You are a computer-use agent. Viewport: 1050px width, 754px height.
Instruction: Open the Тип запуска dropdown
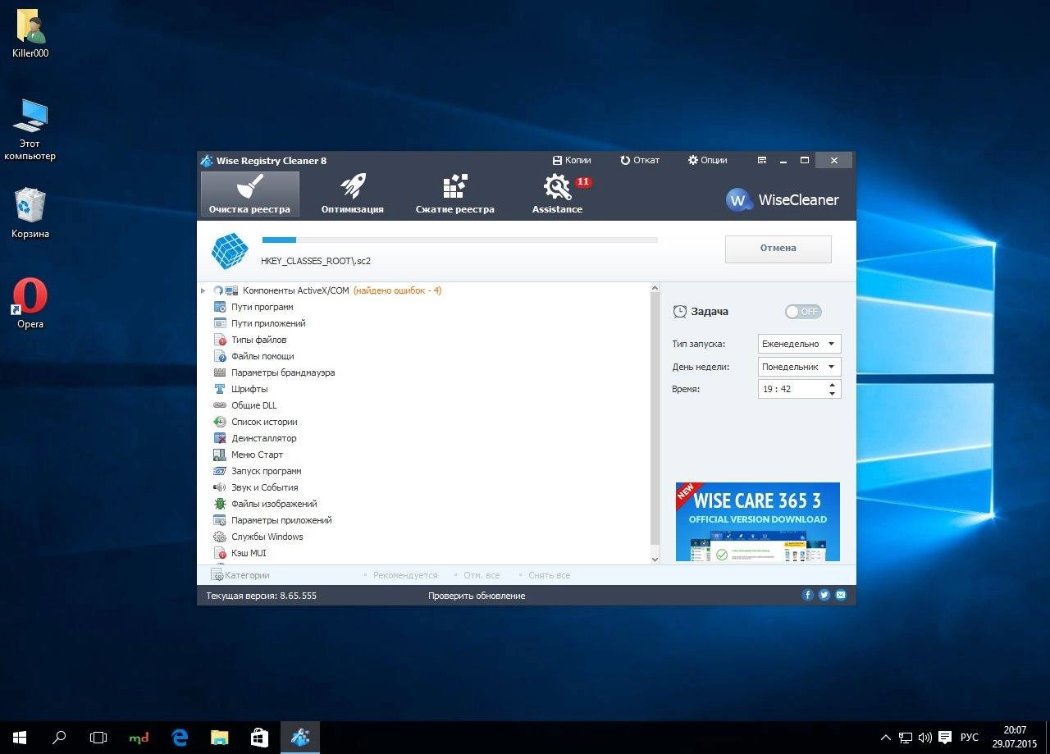pos(799,344)
